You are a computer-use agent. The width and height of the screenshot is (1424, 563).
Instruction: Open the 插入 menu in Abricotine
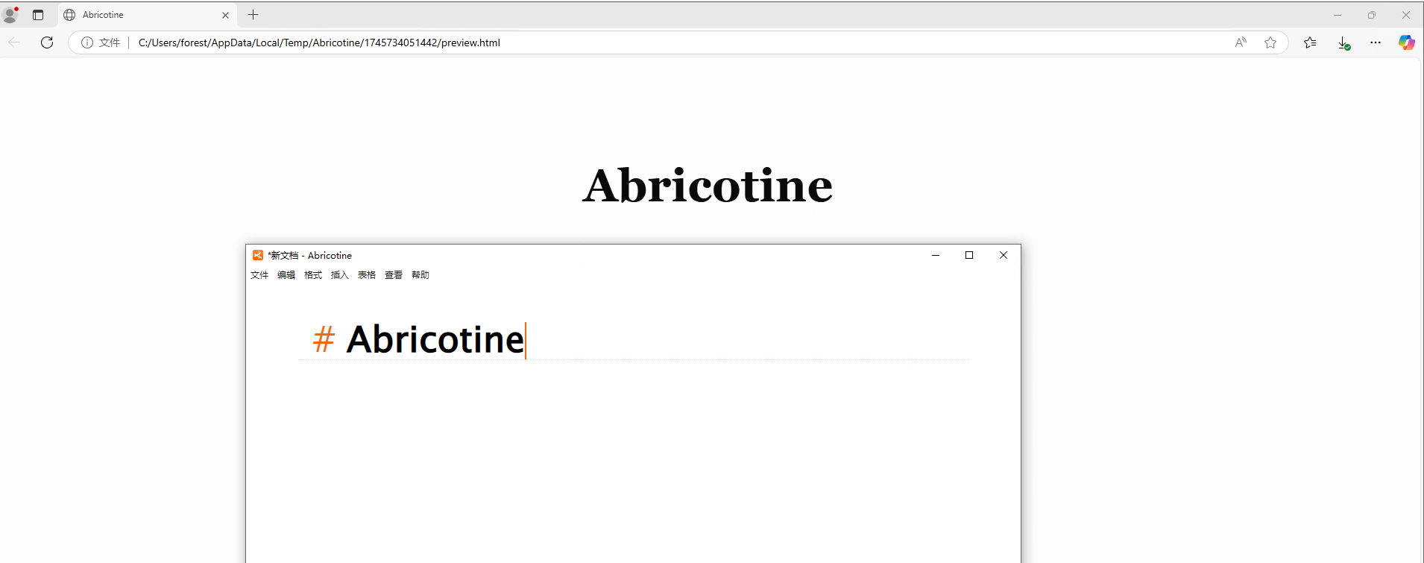tap(340, 275)
